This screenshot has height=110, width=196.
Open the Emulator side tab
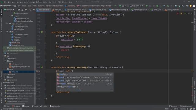click(195, 81)
